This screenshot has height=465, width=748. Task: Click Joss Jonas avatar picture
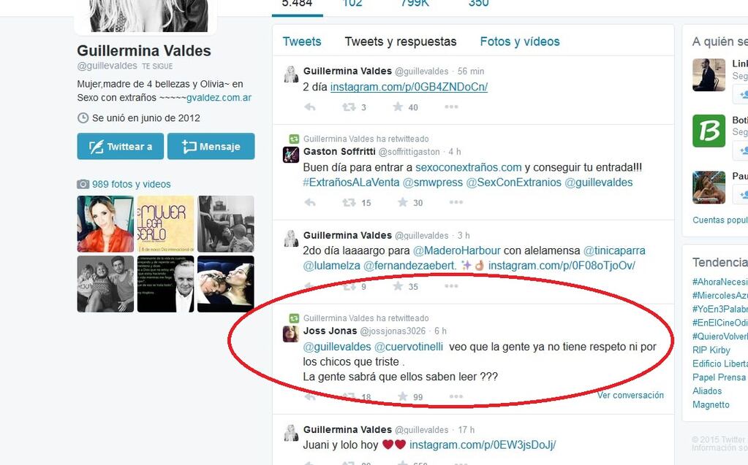(291, 334)
